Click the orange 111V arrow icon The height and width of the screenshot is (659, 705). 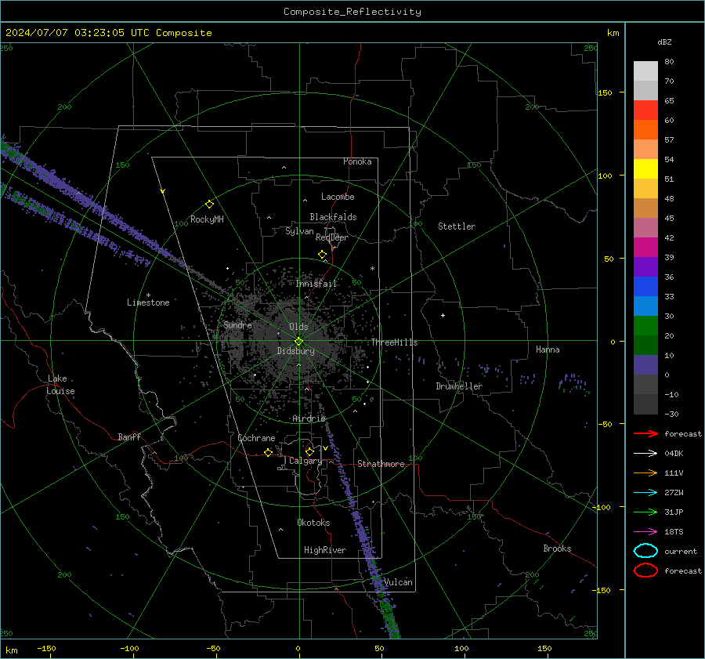pos(645,473)
